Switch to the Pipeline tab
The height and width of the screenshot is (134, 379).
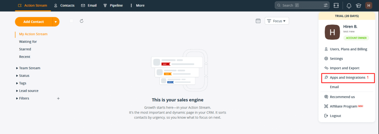(x=115, y=5)
